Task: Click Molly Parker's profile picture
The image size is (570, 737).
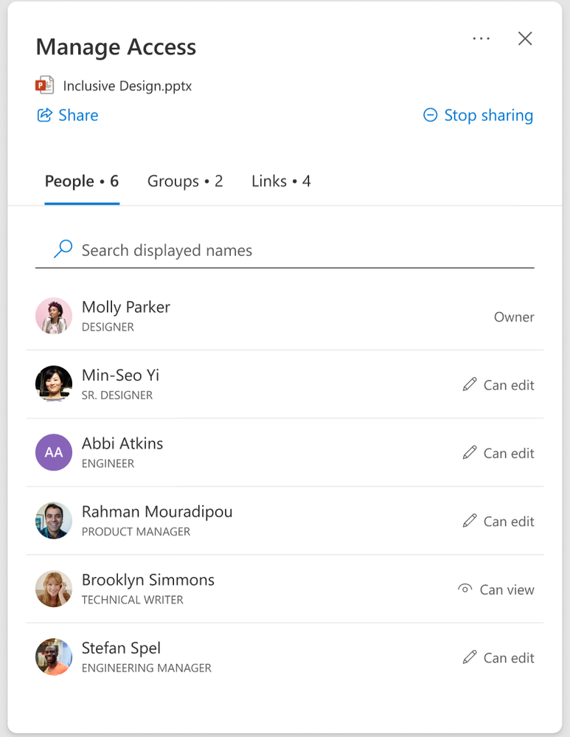Action: [54, 316]
